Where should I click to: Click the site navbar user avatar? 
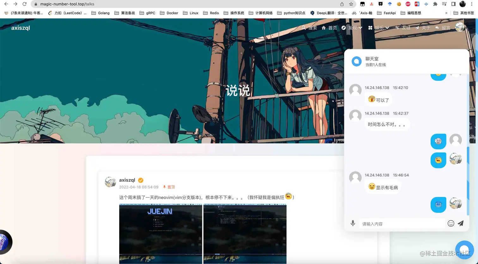(x=460, y=27)
